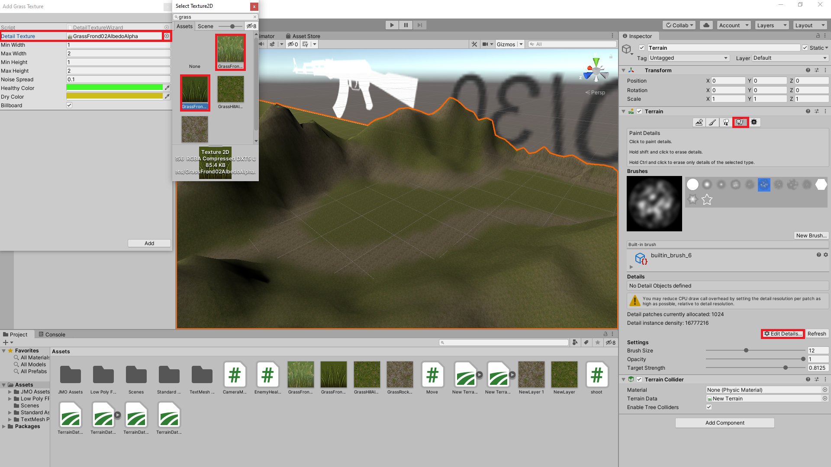Select the Paint Trees terrain tool

pyautogui.click(x=725, y=122)
